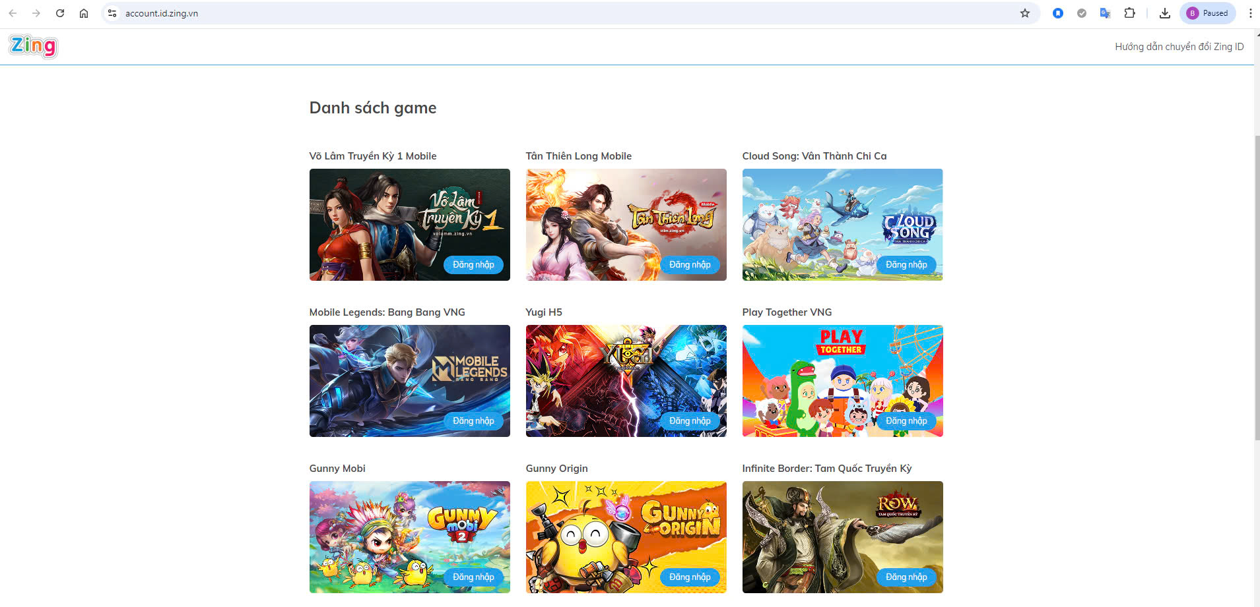Select the title Play Together VNG

[787, 312]
